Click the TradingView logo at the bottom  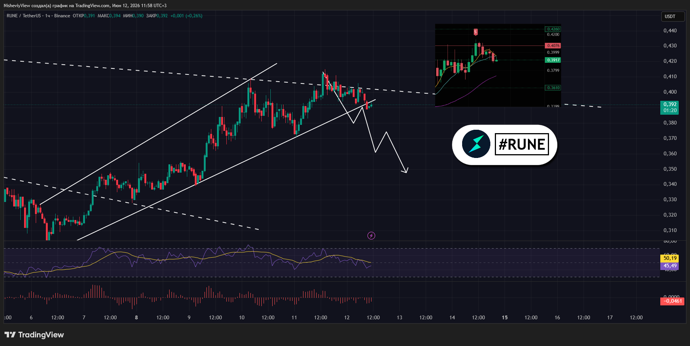(x=34, y=335)
